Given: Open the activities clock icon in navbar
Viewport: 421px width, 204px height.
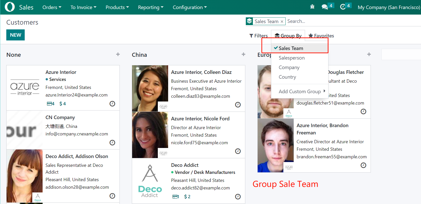Looking at the screenshot, I should pos(343,7).
